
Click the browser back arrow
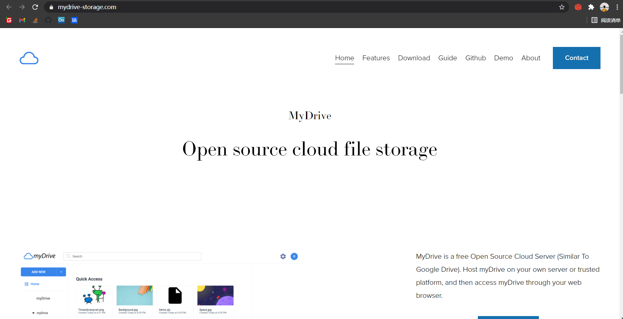[9, 7]
